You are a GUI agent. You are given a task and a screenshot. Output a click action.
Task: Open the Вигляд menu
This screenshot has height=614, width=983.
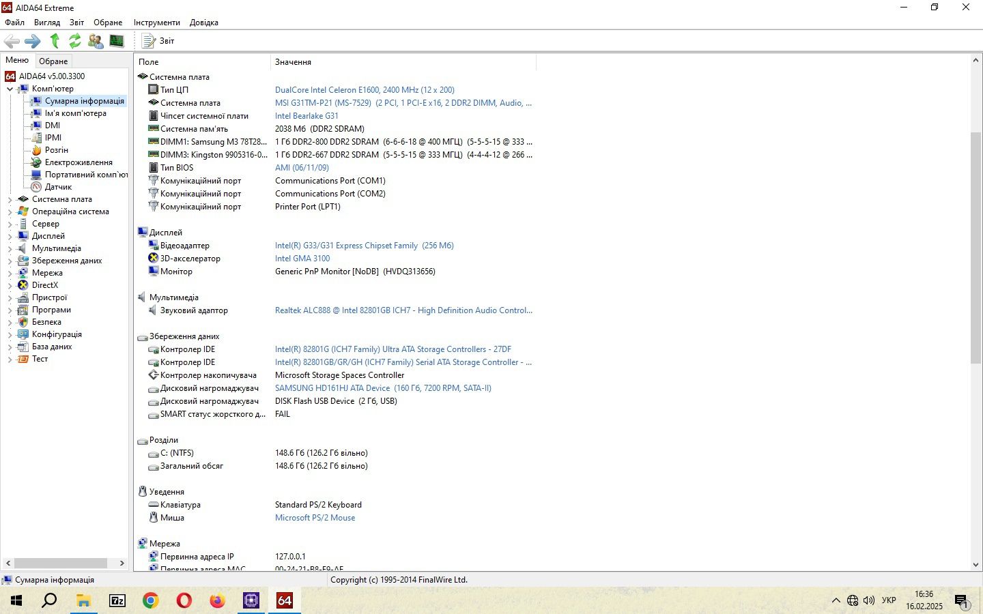point(47,23)
